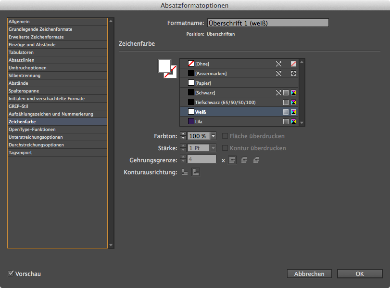
Task: Align stroke to center icon
Action: coord(185,172)
